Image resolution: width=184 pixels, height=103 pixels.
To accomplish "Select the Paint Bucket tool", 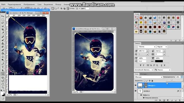I will (x=3, y=53).
